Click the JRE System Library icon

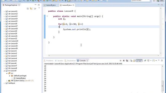click(9, 81)
